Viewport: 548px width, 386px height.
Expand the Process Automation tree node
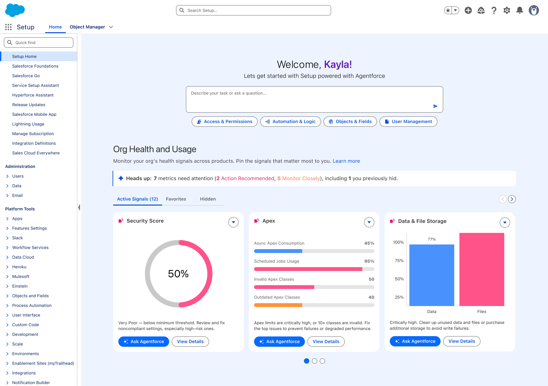pyautogui.click(x=7, y=306)
